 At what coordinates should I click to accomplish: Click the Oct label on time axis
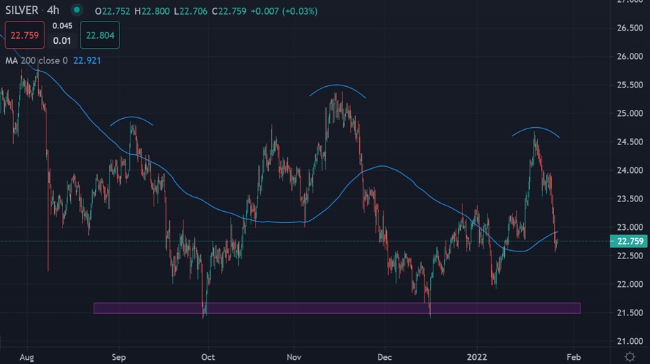tap(207, 356)
